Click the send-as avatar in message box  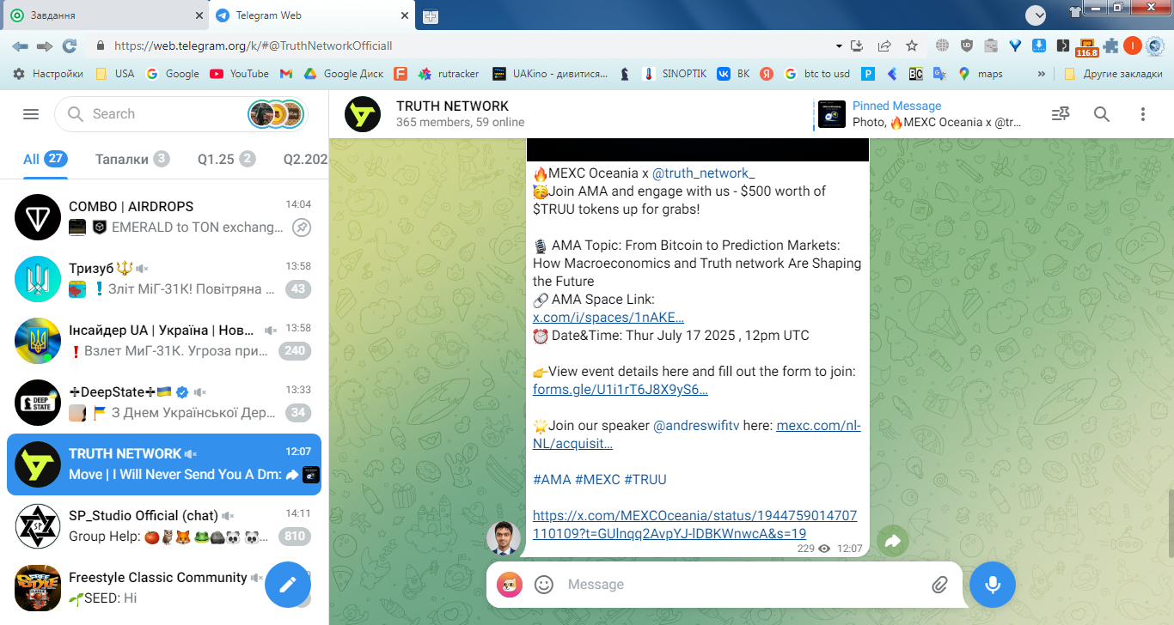(x=510, y=585)
